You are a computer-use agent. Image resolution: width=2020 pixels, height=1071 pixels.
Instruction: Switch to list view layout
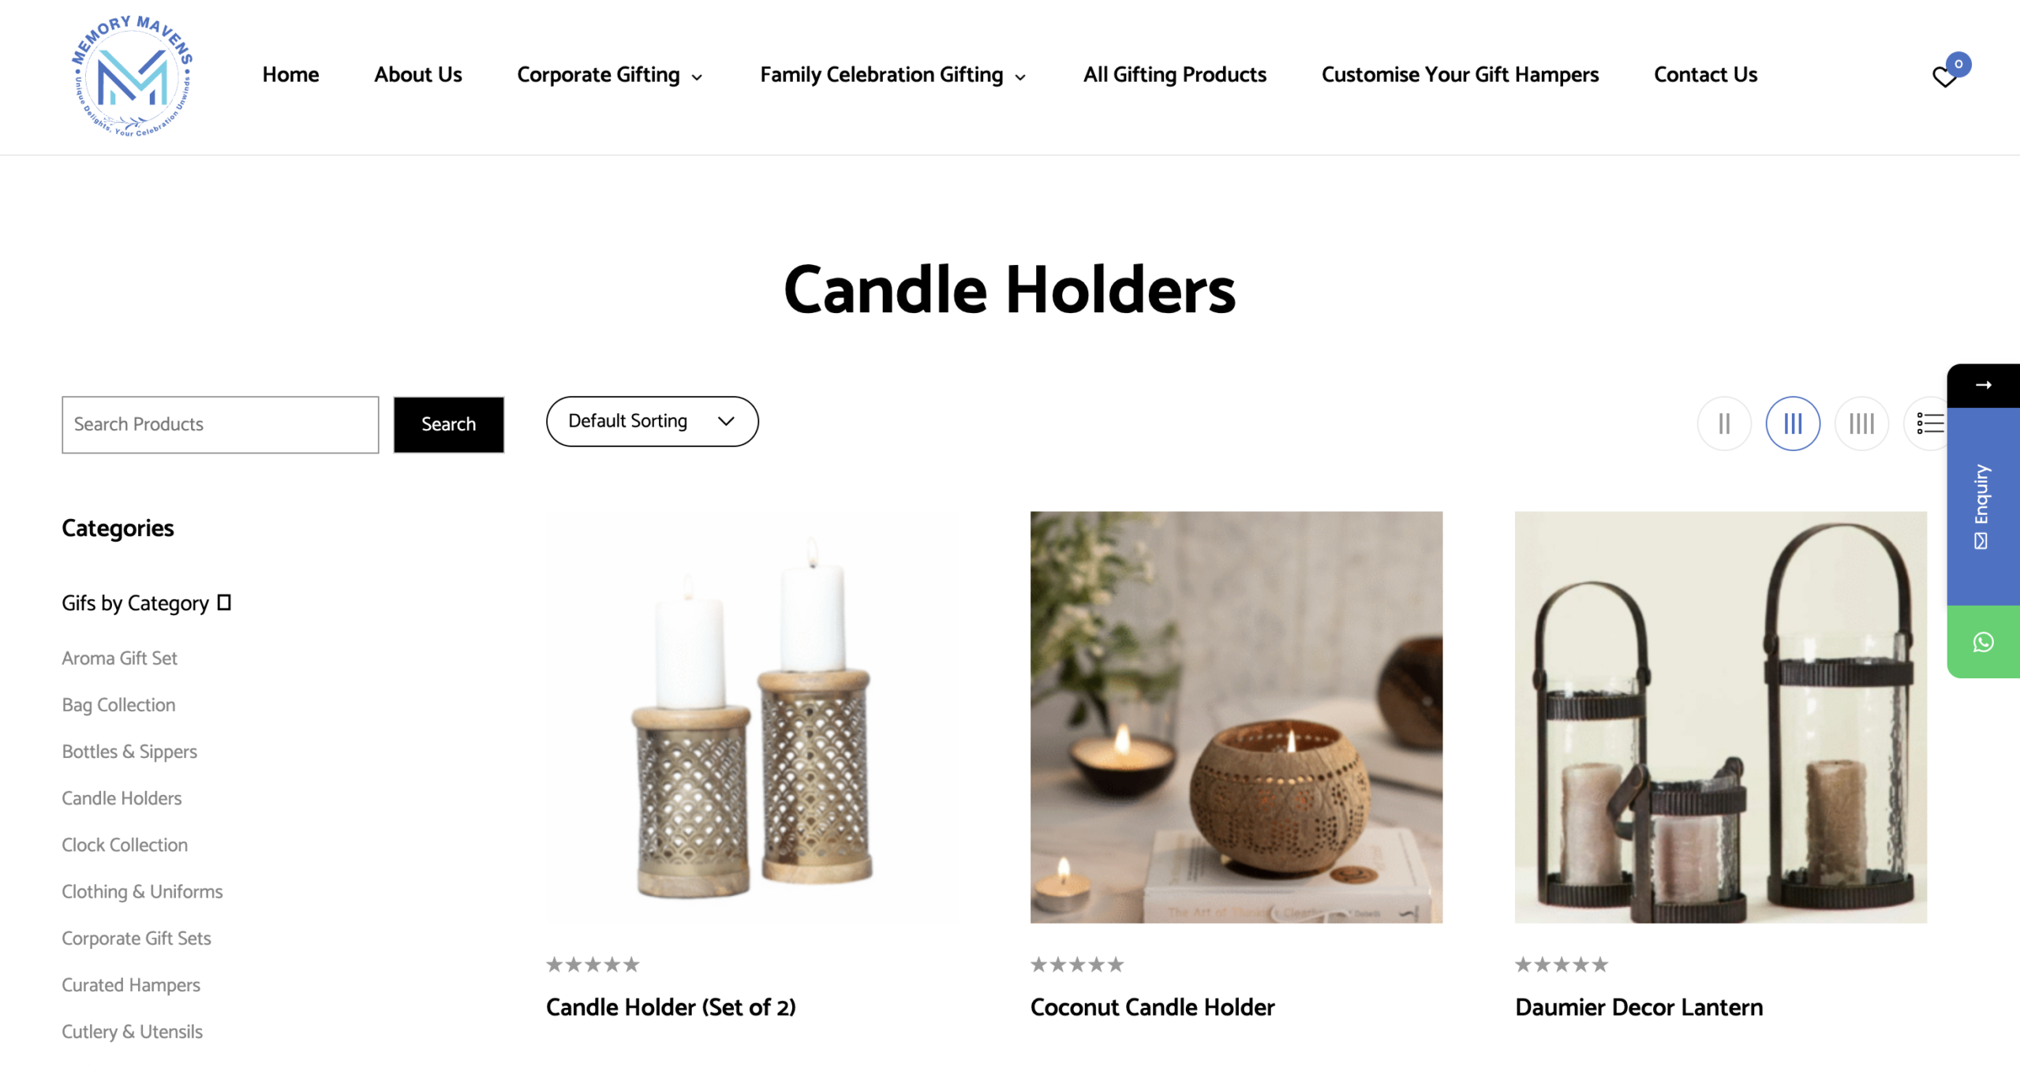pos(1928,424)
